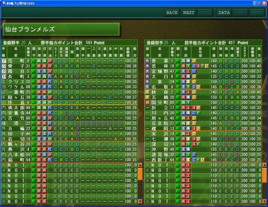The width and height of the screenshot is (268, 207).
Task: Click the 657 Point pitcher total
Action: (238, 43)
